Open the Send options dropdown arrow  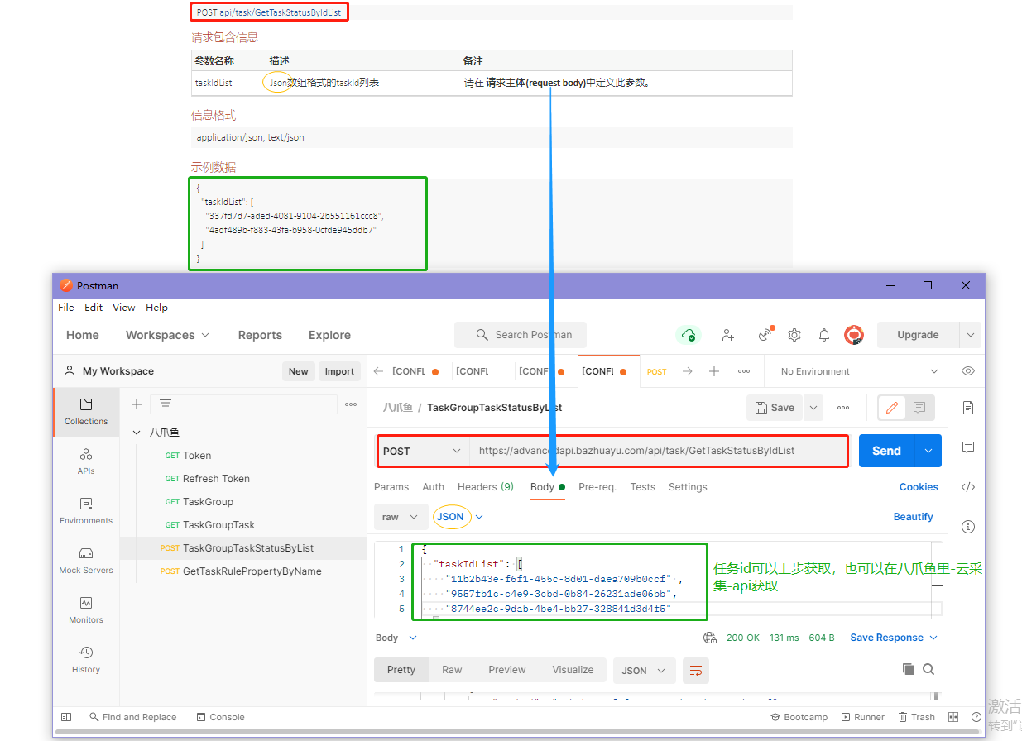928,451
